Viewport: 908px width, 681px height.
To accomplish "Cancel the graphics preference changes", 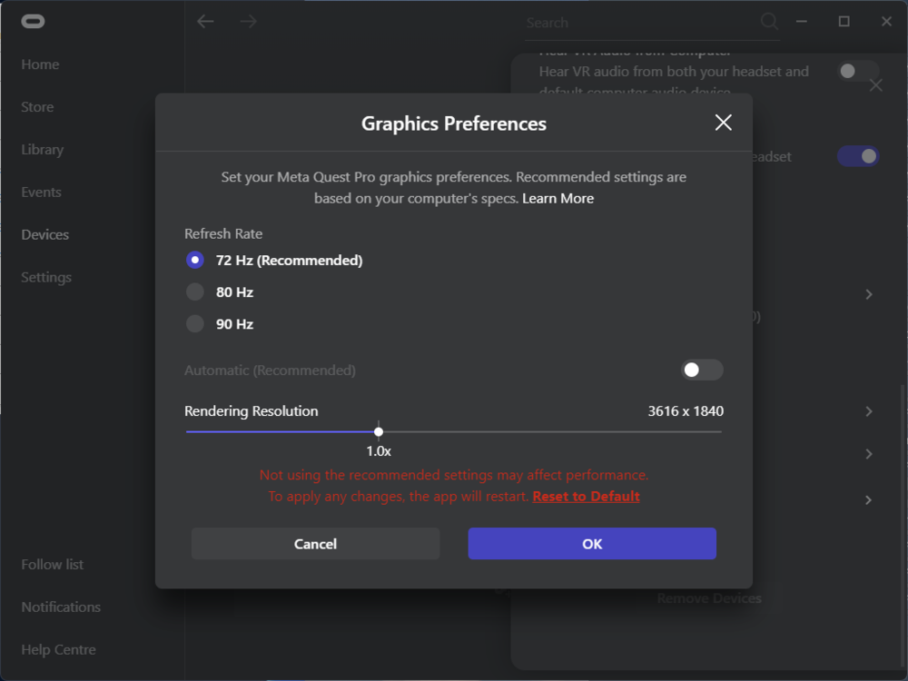I will pos(316,544).
